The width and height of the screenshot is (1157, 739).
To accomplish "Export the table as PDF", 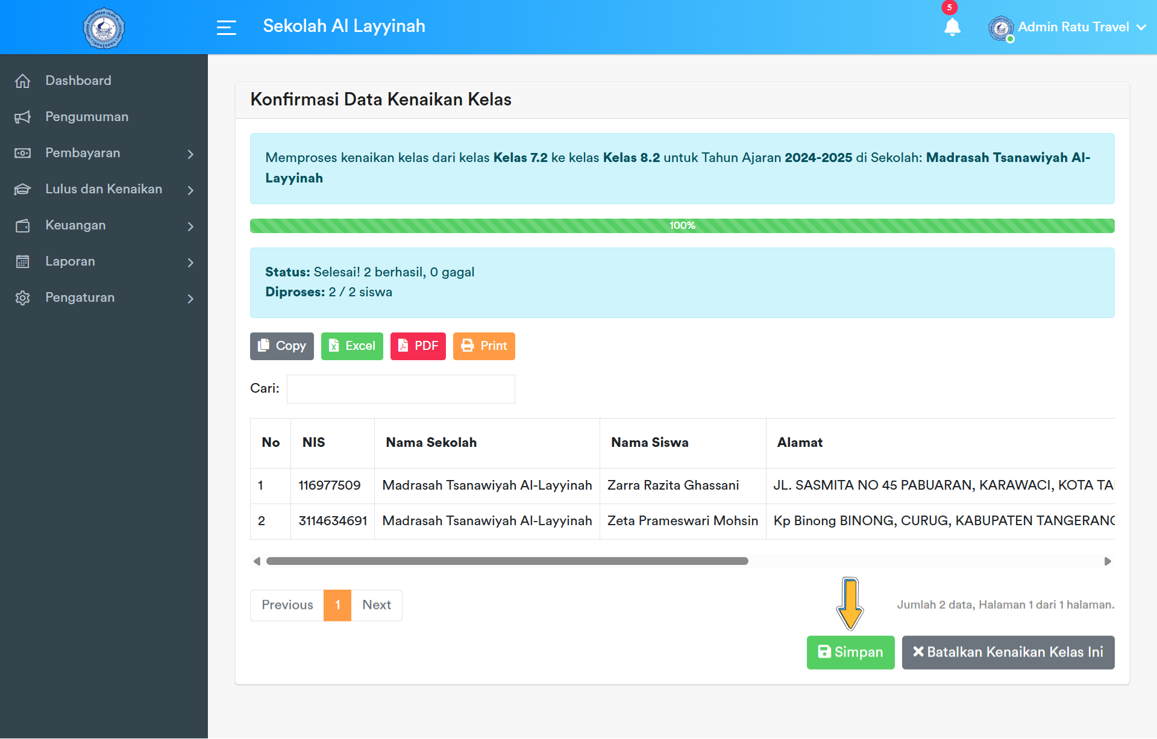I will coord(418,346).
